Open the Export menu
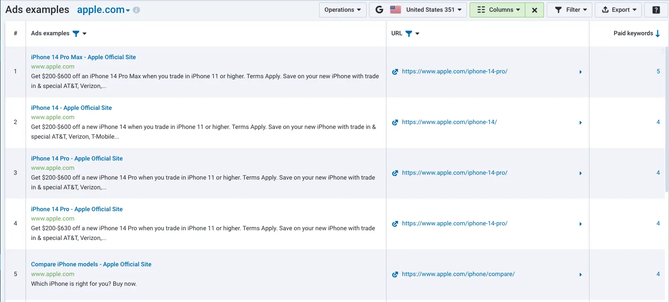 (618, 10)
